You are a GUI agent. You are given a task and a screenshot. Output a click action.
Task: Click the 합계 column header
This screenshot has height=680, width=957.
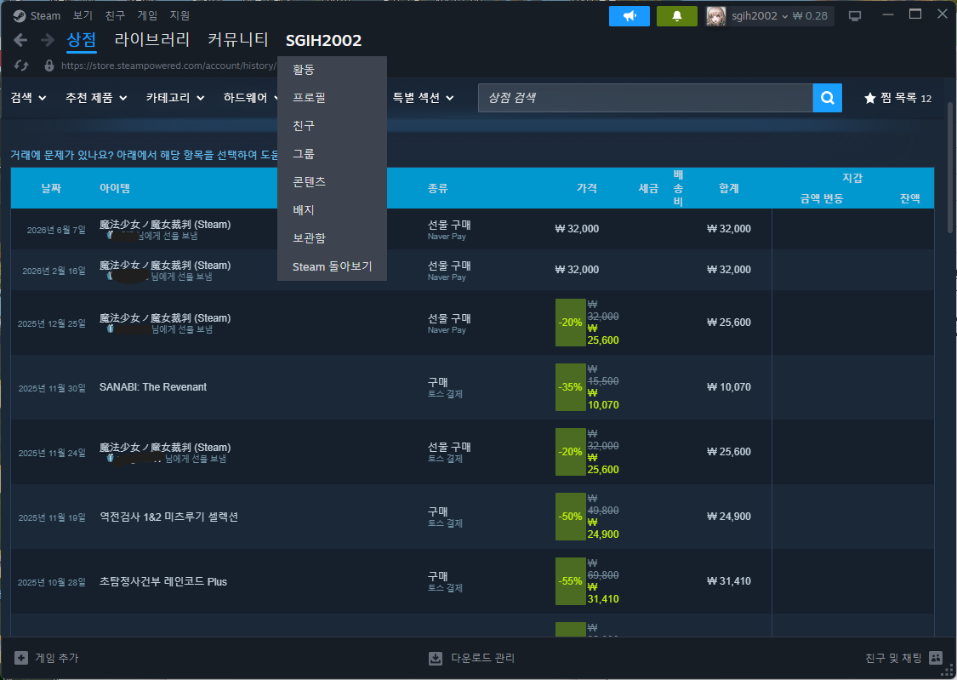click(x=729, y=189)
